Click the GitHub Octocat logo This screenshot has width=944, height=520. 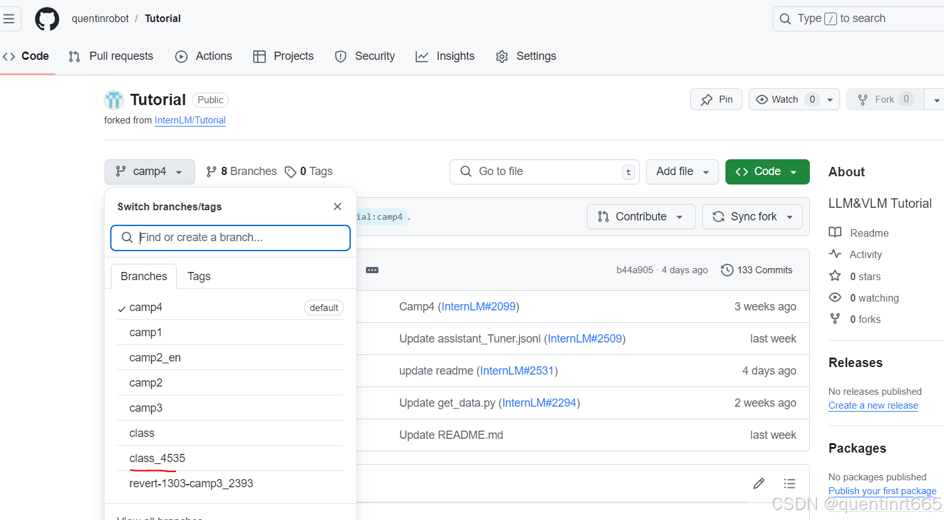47,19
